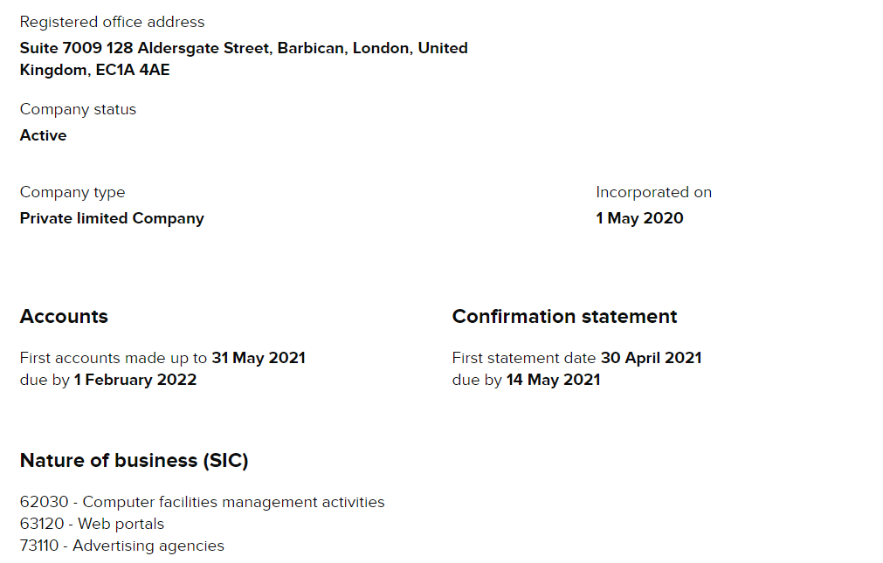Image resolution: width=883 pixels, height=563 pixels.
Task: Click the Confirmation statement heading
Action: tap(564, 316)
